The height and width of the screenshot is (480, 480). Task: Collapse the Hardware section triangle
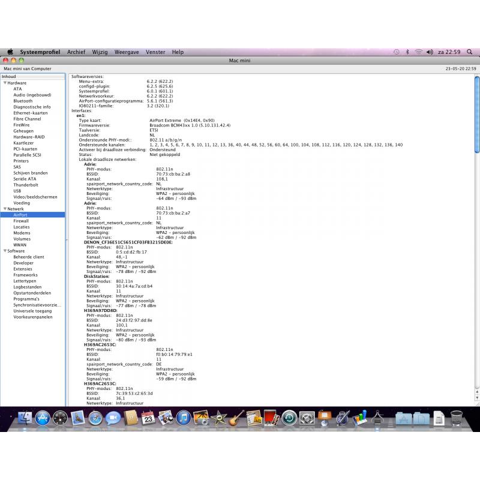pos(5,83)
